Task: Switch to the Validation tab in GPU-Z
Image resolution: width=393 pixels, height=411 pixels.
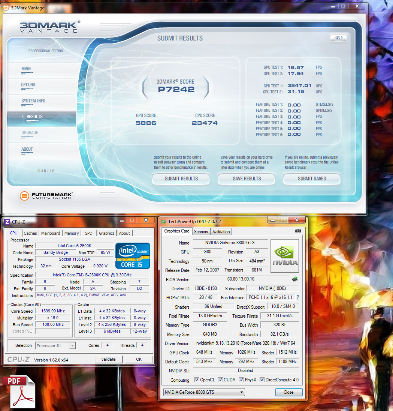Action: [221, 232]
